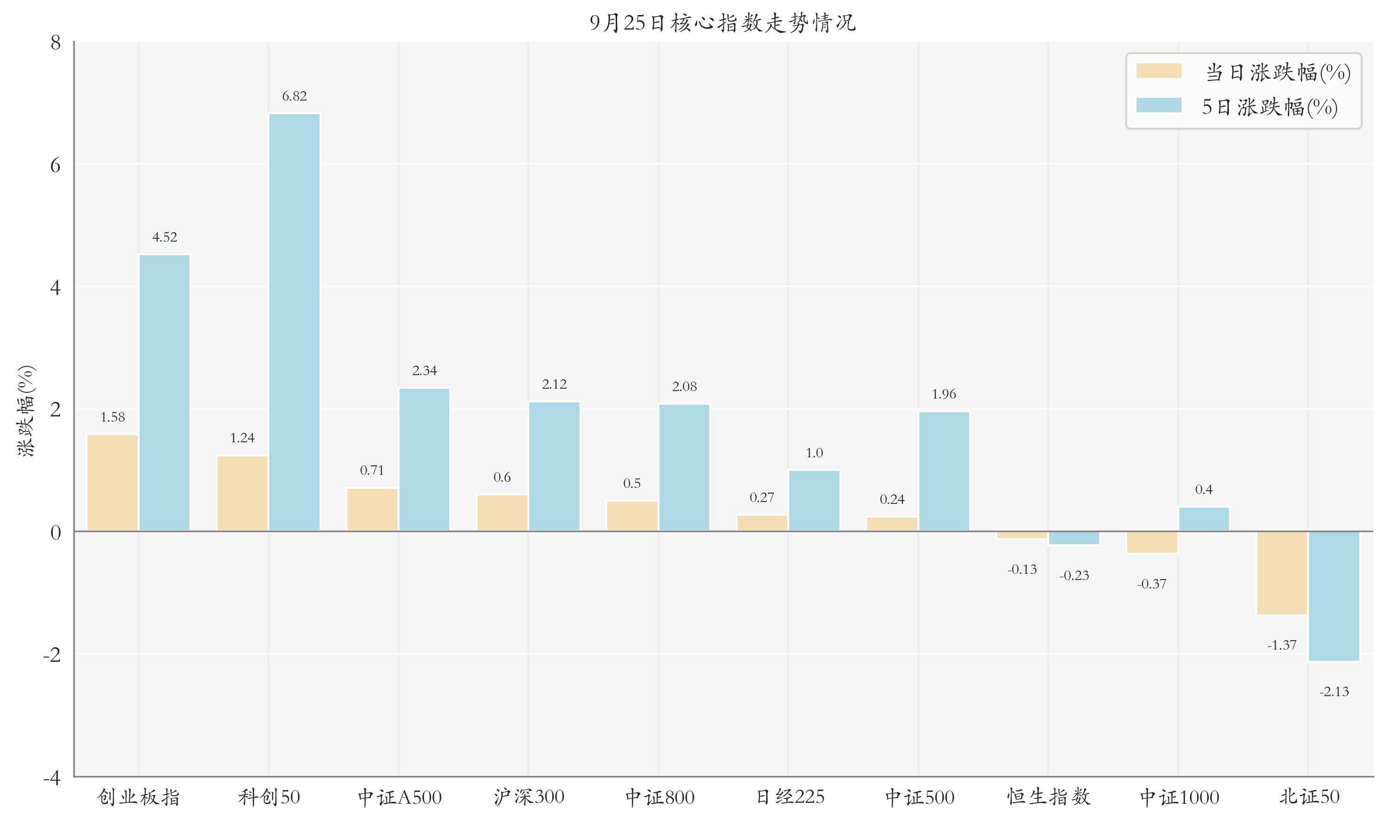The image size is (1387, 823).
Task: Click the chart title 9月25日核心指数走势情况
Action: (x=722, y=24)
